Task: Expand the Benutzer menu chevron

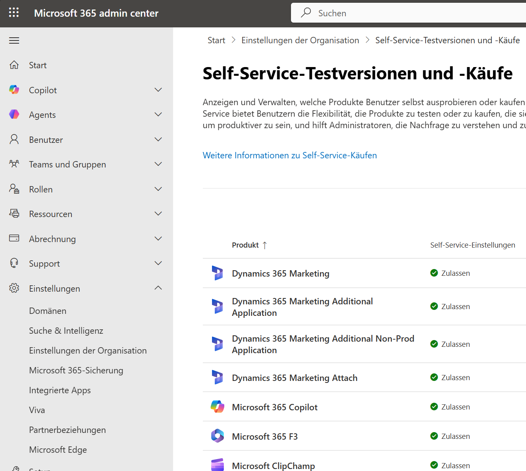Action: pos(158,139)
